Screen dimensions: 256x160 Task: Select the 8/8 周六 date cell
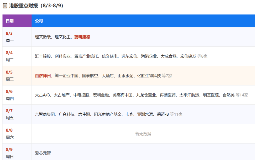pyautogui.click(x=17, y=134)
